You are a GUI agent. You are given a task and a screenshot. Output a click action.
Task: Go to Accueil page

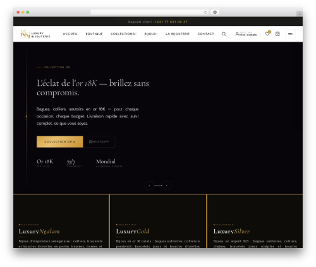(70, 33)
